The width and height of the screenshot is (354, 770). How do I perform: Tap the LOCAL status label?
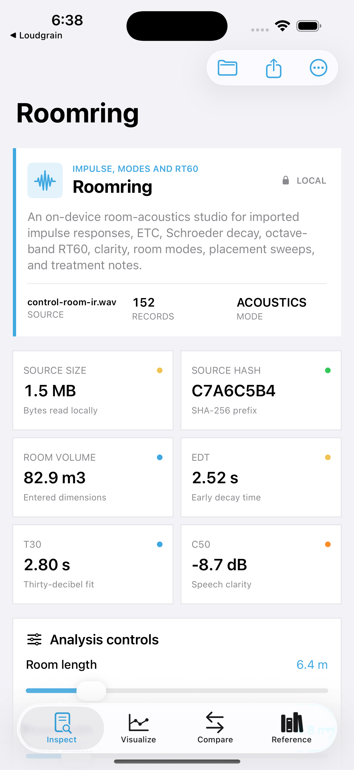coord(311,180)
